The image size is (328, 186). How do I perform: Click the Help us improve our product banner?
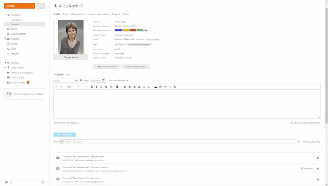[x=24, y=94]
